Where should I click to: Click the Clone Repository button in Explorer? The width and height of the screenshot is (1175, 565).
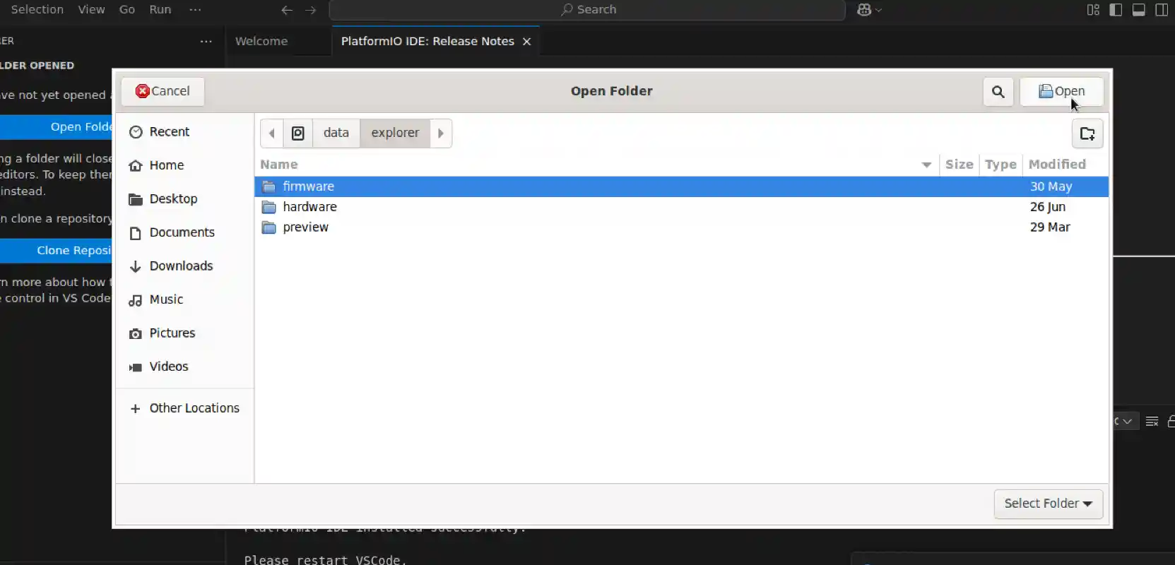57,251
